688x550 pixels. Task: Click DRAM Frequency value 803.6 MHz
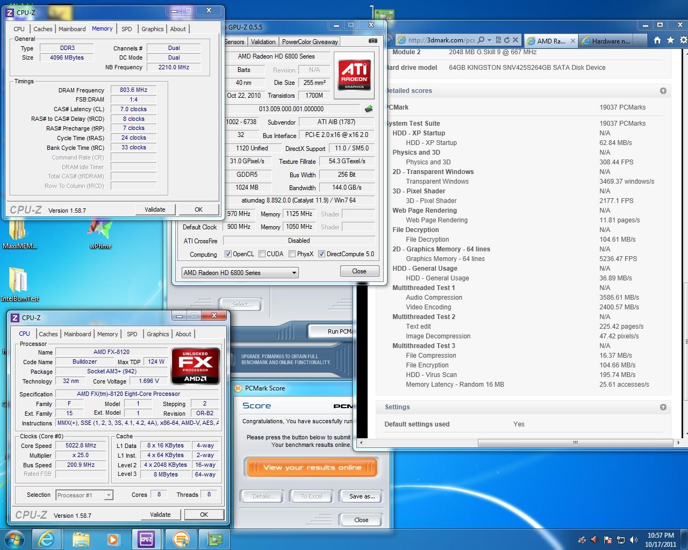click(x=133, y=90)
